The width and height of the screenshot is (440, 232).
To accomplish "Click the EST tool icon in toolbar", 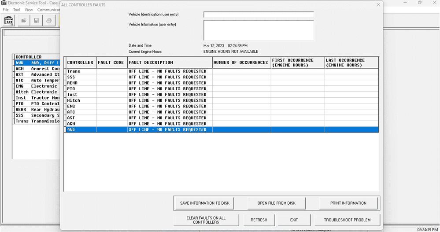I will click(x=9, y=21).
